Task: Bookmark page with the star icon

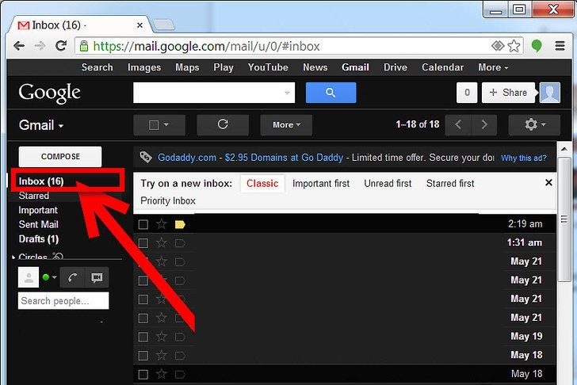Action: click(x=514, y=46)
